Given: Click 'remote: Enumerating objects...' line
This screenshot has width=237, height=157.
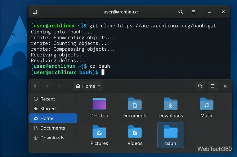Looking at the screenshot, I should (x=73, y=38).
